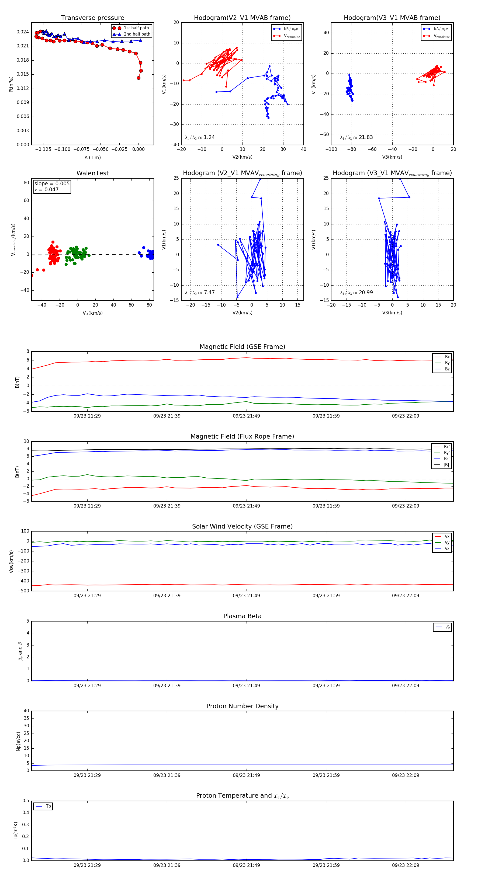Click 'Np(#/cc)' y-axis label

(x=18, y=741)
